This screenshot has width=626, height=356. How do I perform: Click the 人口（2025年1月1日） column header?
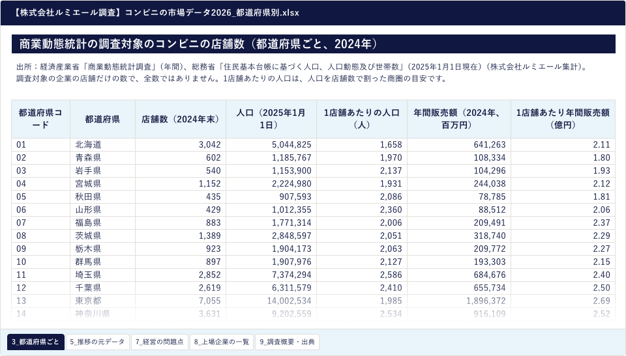point(271,119)
